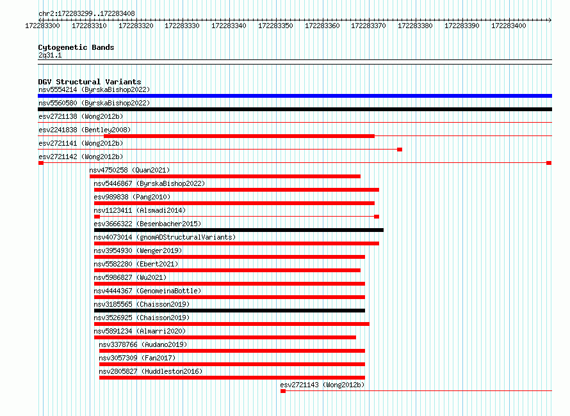Open esv2721138 (Wong2012b) variant
570x416 pixels.
[x=81, y=116]
